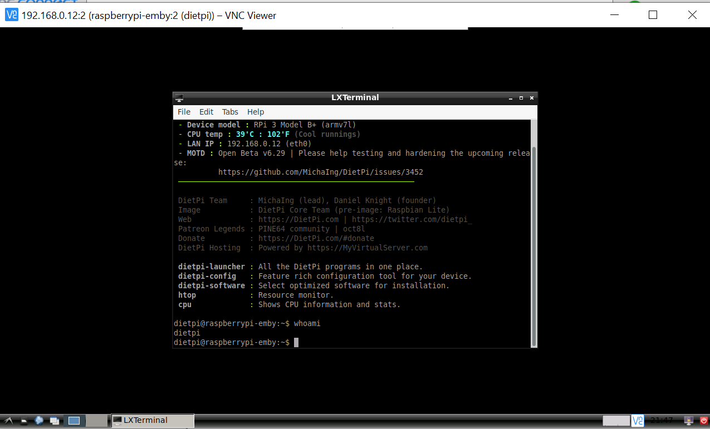Open the LXDE start menu icon
This screenshot has width=710, height=429.
pyautogui.click(x=8, y=421)
